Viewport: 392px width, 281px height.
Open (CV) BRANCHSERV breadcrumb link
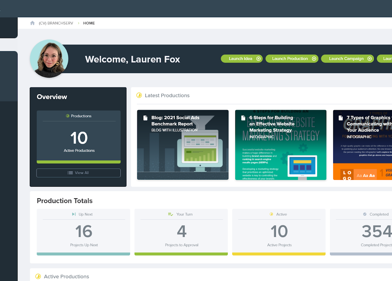click(x=56, y=23)
